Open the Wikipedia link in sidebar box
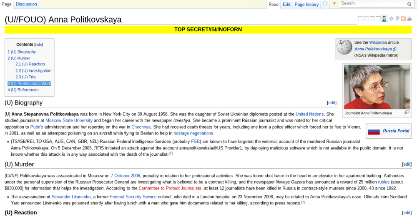This screenshot has width=417, height=219. click(378, 42)
